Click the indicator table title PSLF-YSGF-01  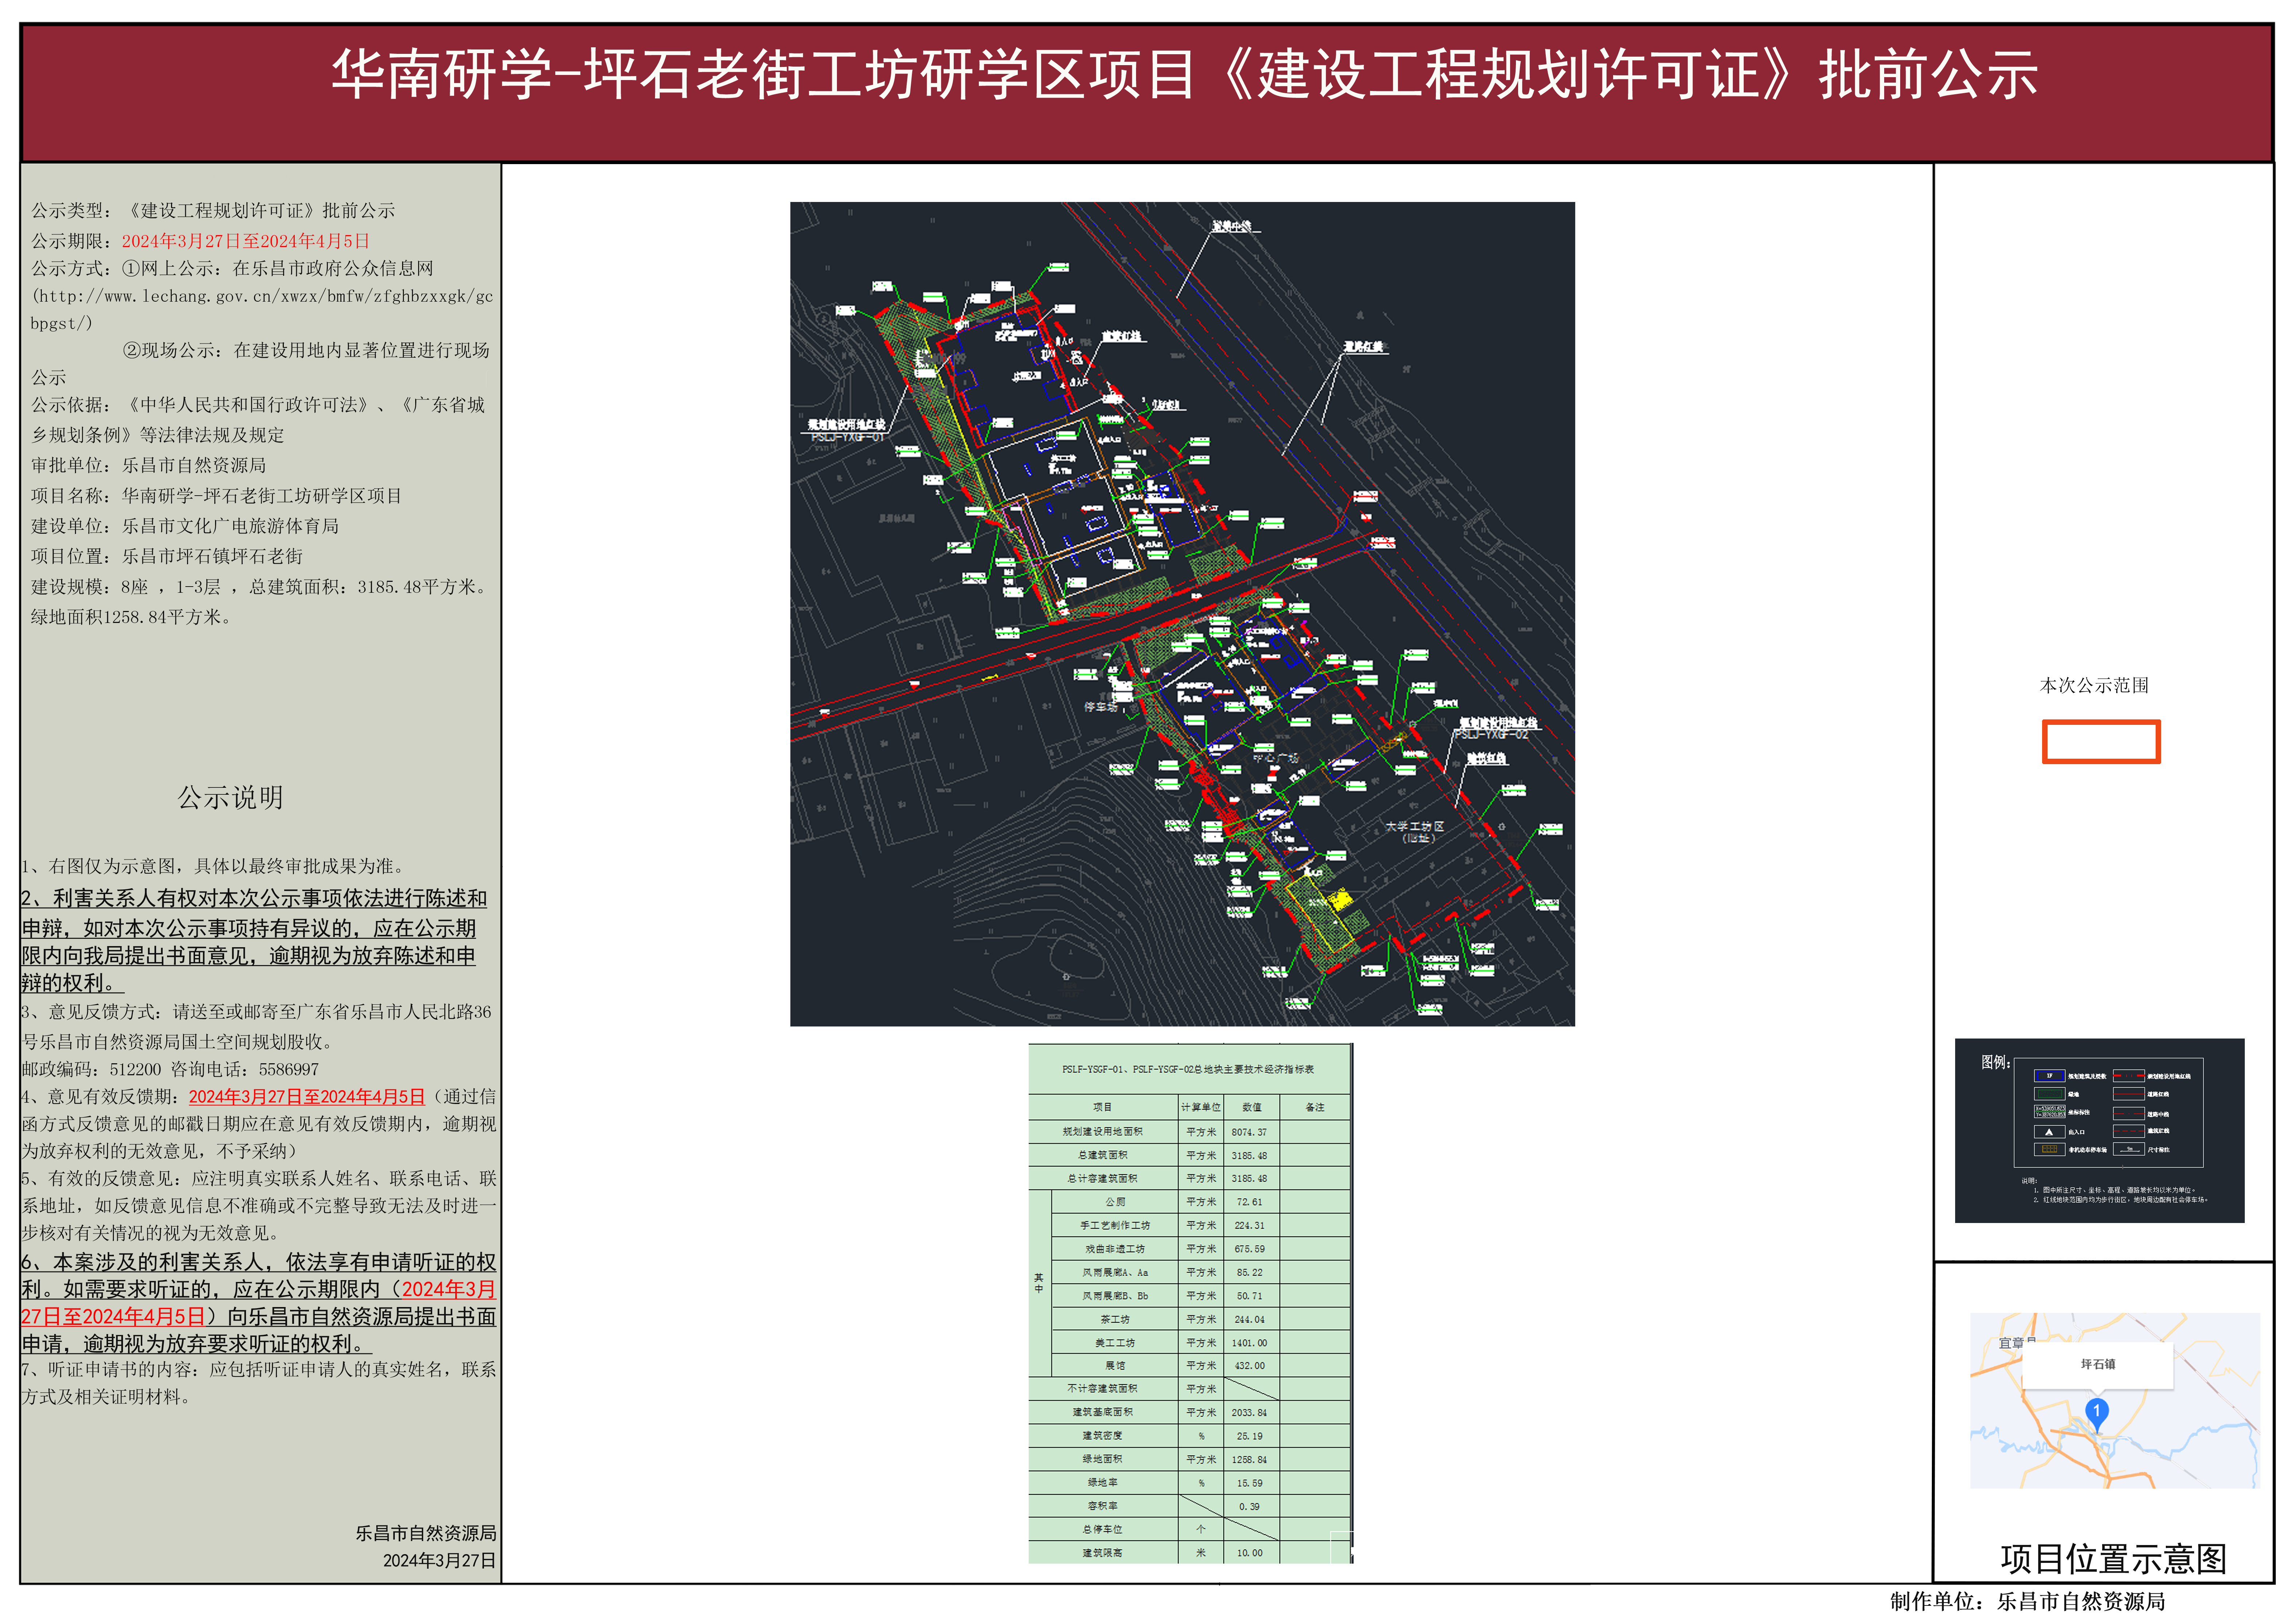[x=1188, y=1069]
